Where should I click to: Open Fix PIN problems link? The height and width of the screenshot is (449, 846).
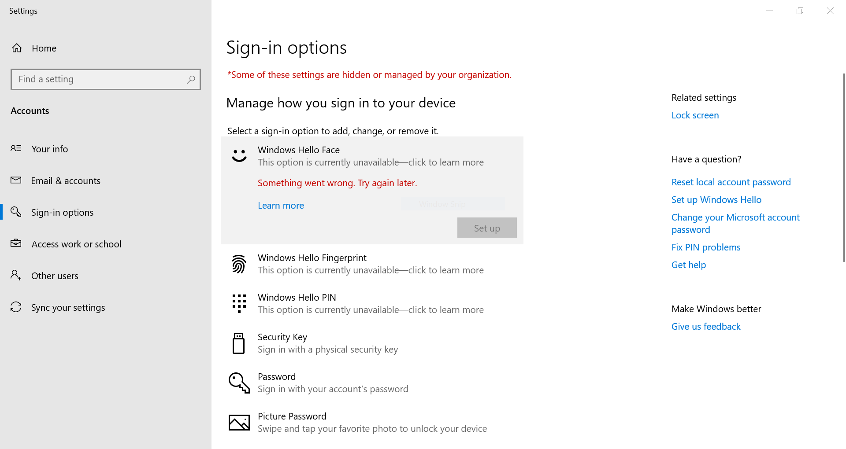point(706,247)
